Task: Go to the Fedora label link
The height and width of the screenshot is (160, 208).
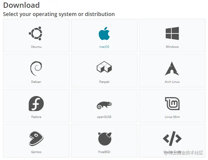Action: click(36, 117)
